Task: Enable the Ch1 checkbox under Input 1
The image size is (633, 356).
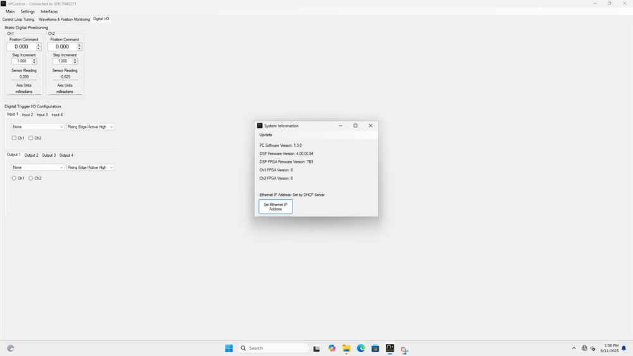Action: pos(15,138)
